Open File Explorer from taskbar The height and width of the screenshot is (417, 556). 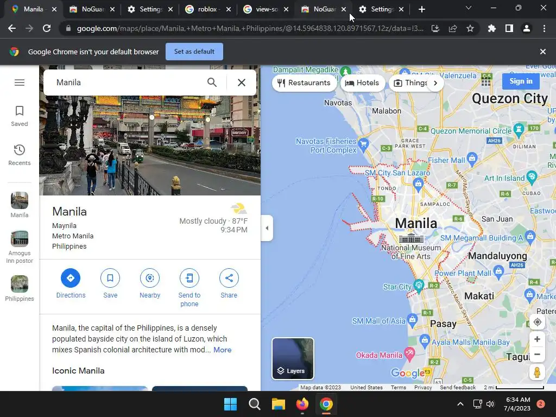click(x=279, y=404)
